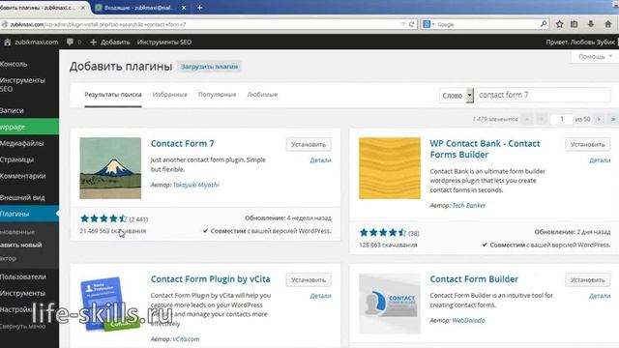The width and height of the screenshot is (619, 348).
Task: Click the Contact Form Builder thumbnail
Action: [390, 304]
